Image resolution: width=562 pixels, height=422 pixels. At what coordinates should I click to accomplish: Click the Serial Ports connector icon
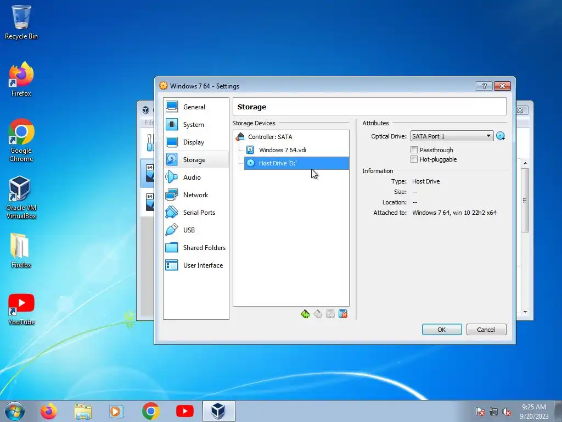click(172, 212)
